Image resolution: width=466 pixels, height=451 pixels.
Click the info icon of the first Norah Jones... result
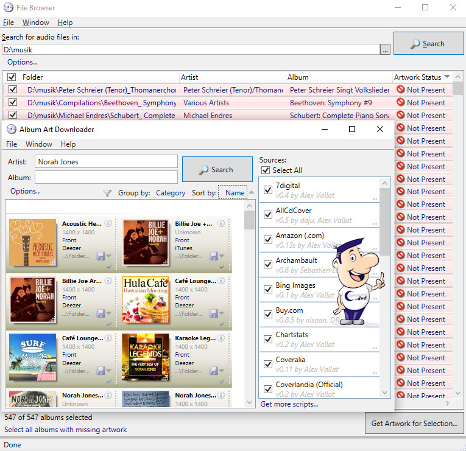(108, 395)
